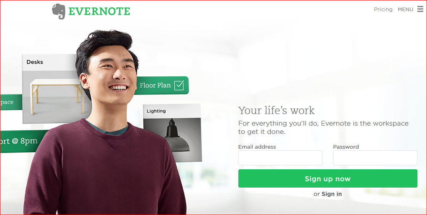Click the Desks card title text
Screen dimensions: 427x215
point(35,62)
